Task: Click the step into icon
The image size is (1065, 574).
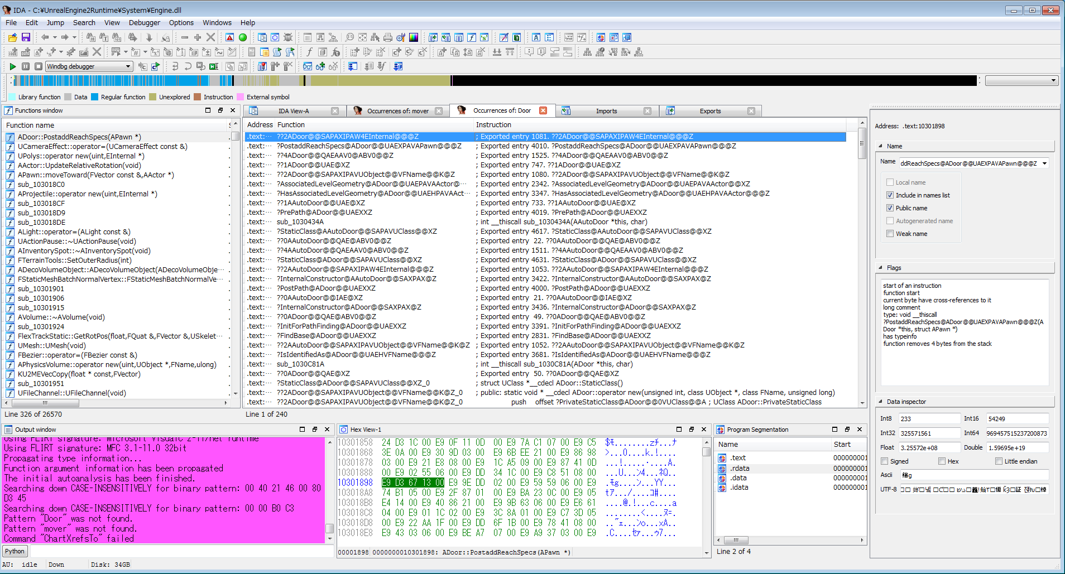Action: point(175,66)
